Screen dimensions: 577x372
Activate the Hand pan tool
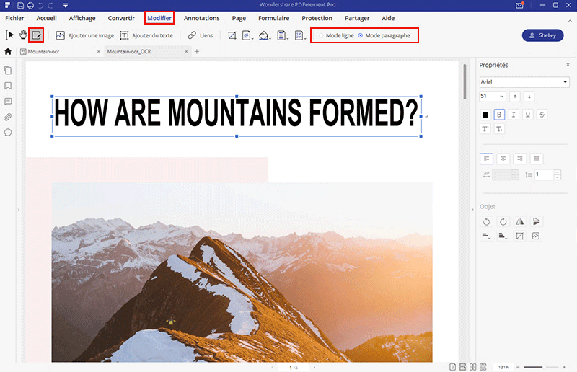click(23, 35)
